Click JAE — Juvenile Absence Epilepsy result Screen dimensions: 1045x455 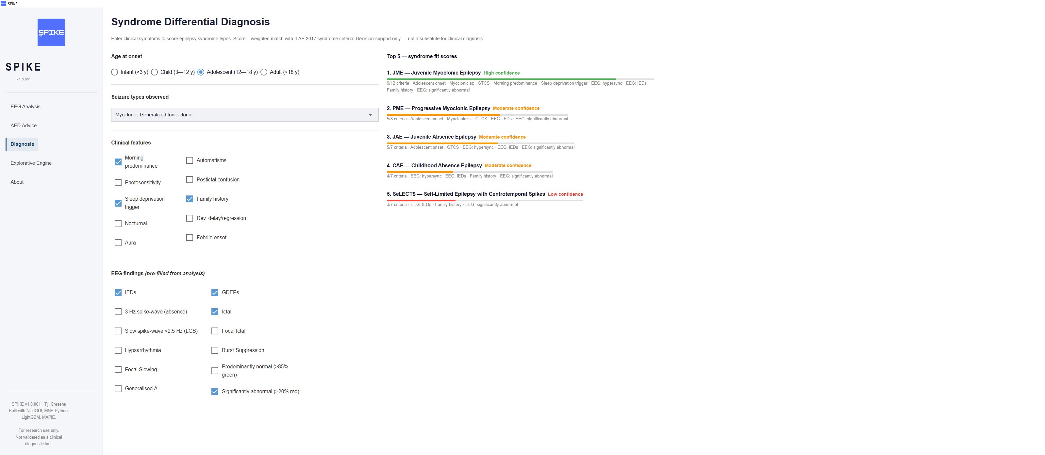(x=431, y=137)
